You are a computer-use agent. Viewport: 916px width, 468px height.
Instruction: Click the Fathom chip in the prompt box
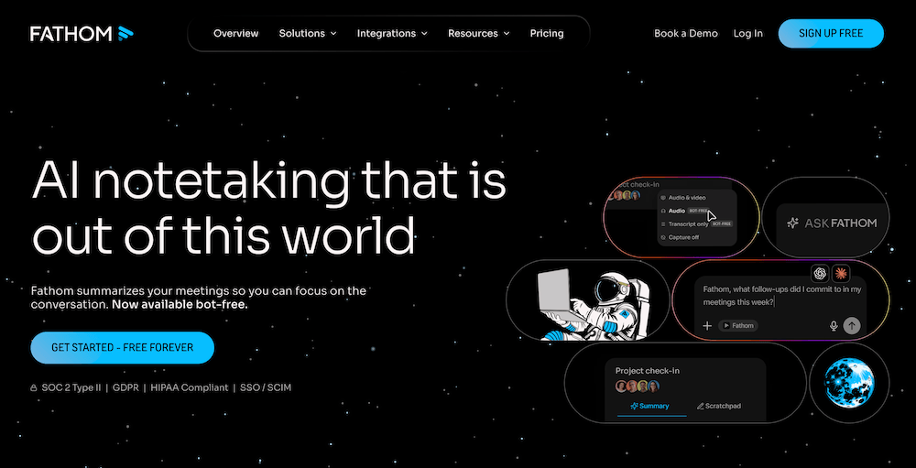[738, 325]
